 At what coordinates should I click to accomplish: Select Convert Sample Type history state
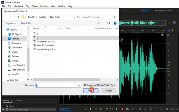pos(29,110)
